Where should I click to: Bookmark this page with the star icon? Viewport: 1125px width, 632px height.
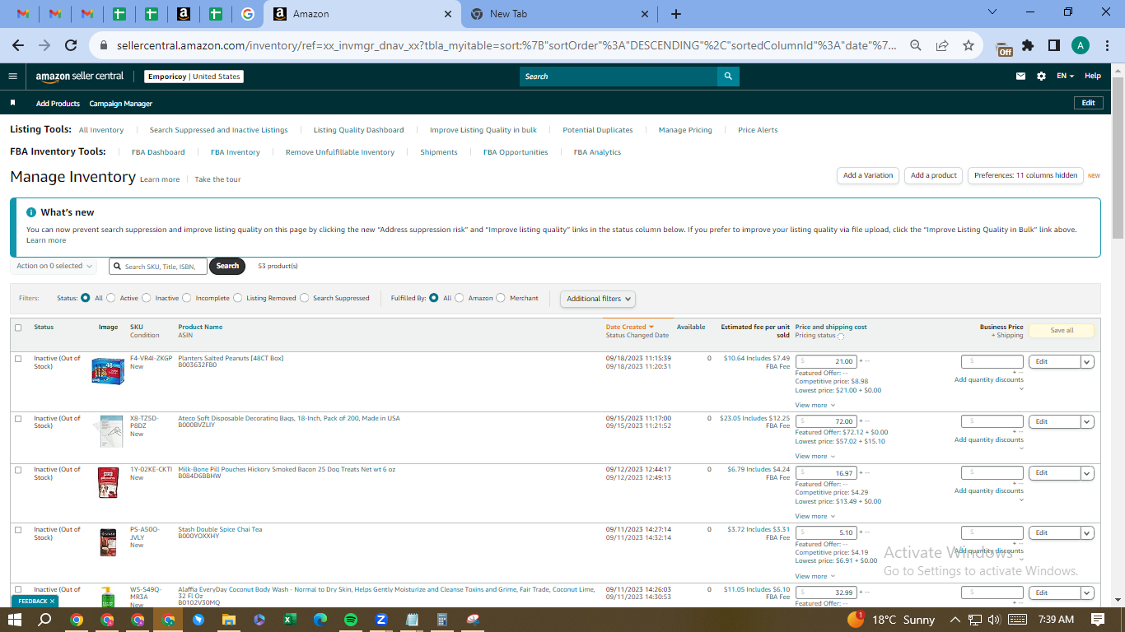point(969,45)
